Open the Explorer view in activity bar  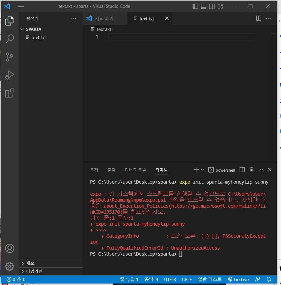(x=10, y=21)
